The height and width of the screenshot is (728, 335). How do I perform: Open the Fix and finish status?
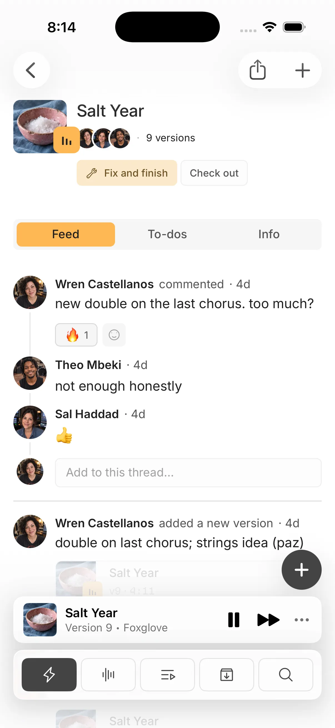(x=127, y=173)
